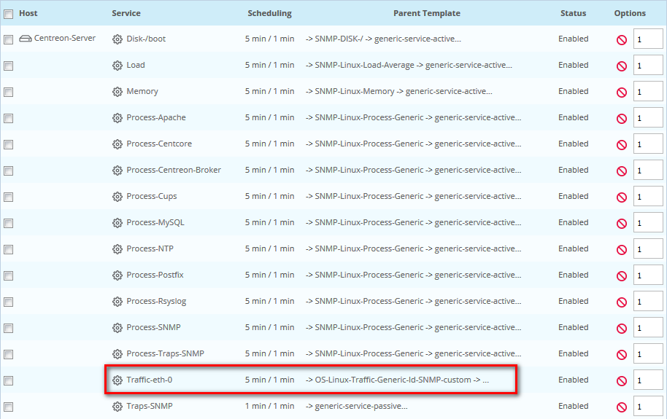This screenshot has height=419, width=667.
Task: Tick the checkbox for Process-Cups row
Action: [8, 197]
